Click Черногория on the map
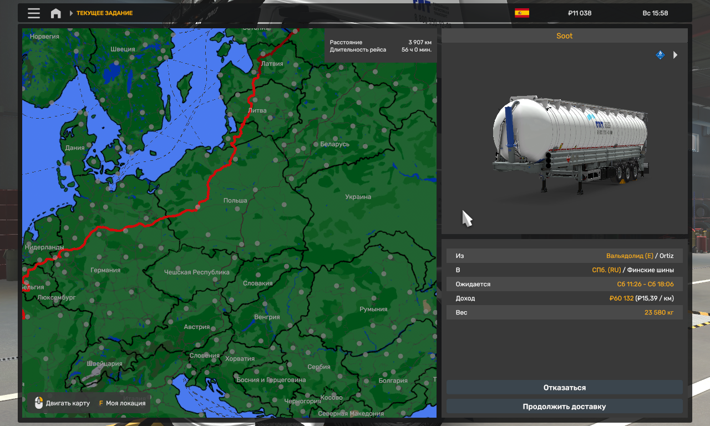Viewport: 710px width, 426px height. tap(302, 401)
